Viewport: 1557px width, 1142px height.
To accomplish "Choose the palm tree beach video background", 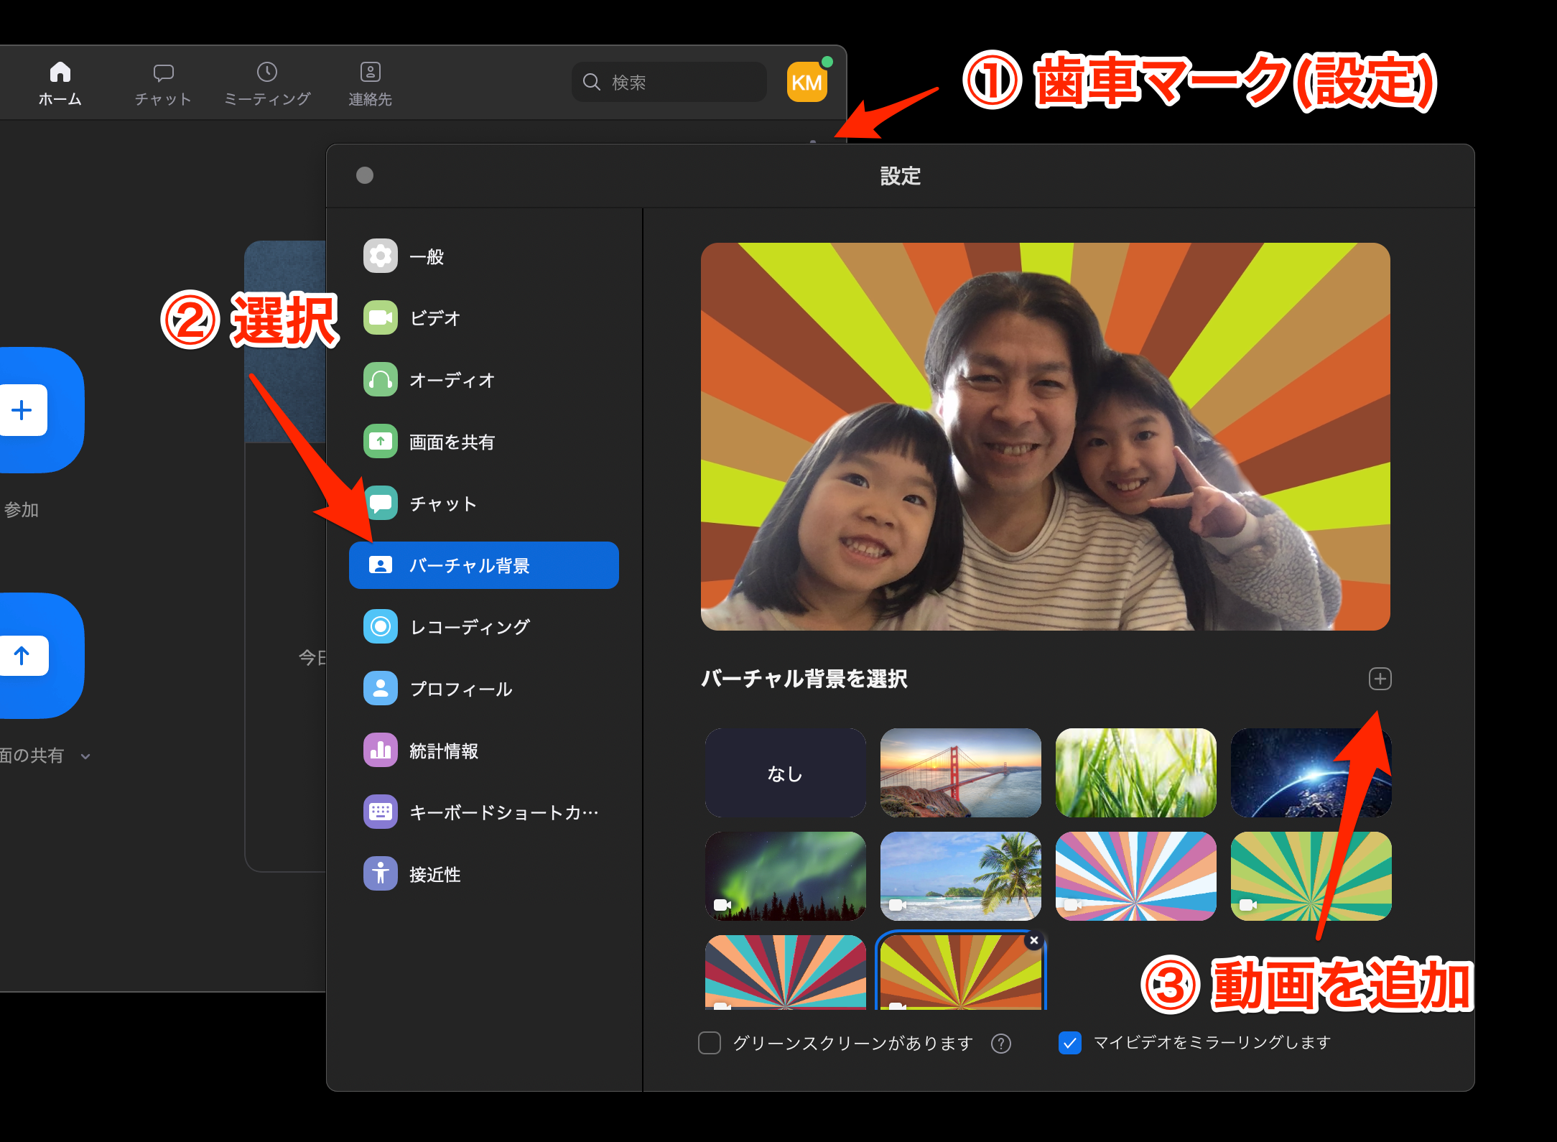I will (x=960, y=876).
